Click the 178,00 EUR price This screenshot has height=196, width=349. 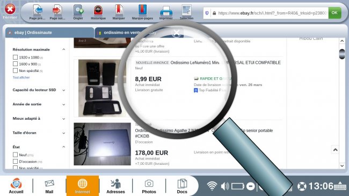[151, 153]
